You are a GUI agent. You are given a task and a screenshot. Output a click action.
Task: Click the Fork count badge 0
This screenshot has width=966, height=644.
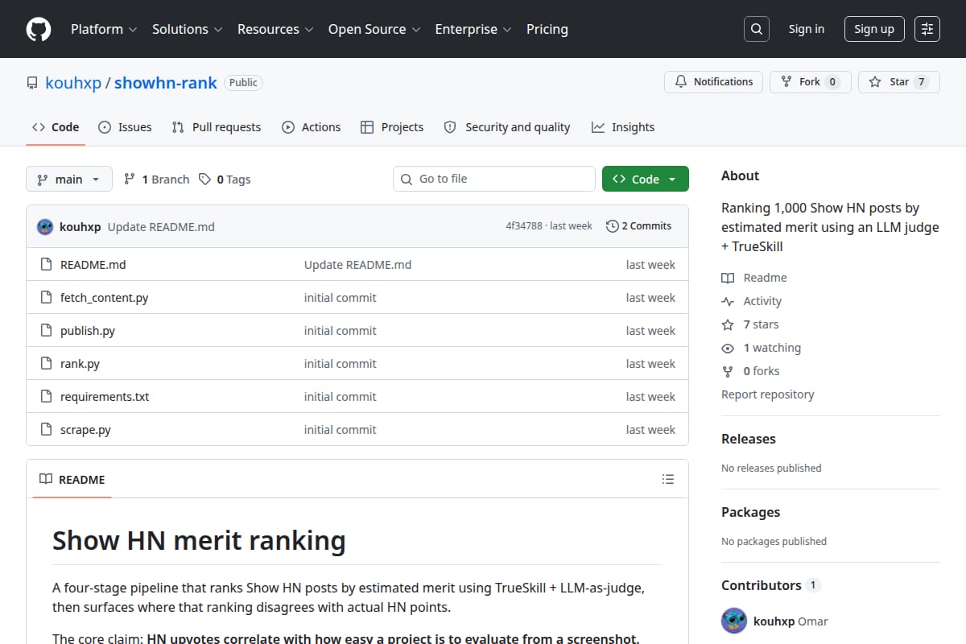click(x=832, y=82)
